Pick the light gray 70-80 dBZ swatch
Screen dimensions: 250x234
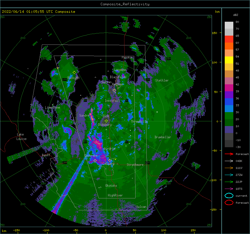(229, 25)
